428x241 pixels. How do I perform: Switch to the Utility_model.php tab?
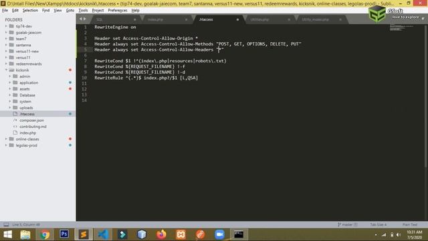(x=322, y=19)
